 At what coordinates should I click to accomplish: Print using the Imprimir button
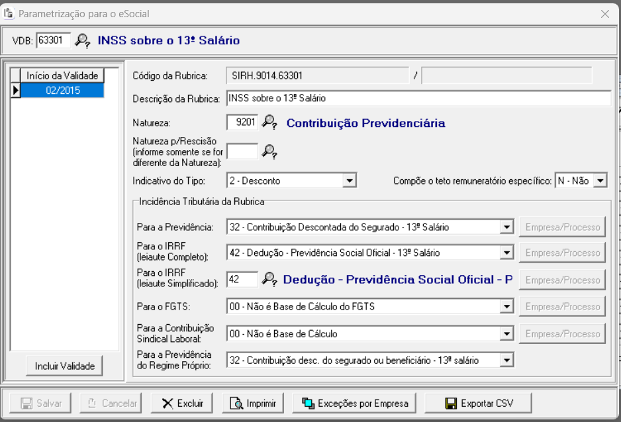252,403
